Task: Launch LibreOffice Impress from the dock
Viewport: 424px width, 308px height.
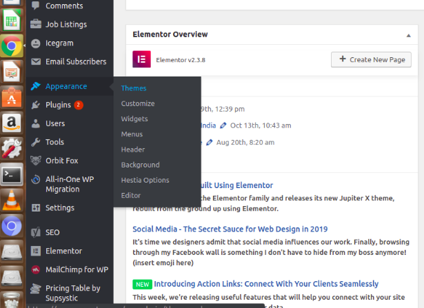Action: point(11,72)
